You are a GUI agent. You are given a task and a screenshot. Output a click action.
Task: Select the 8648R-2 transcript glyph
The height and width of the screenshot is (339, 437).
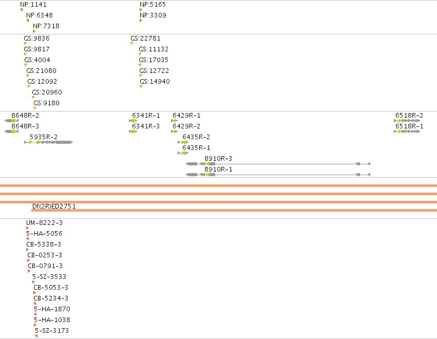11,121
